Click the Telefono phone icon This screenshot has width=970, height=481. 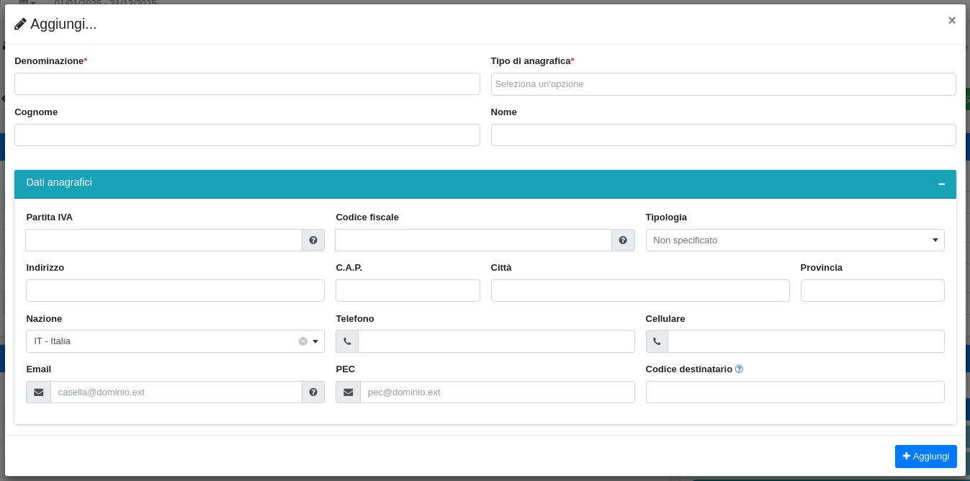(x=347, y=342)
